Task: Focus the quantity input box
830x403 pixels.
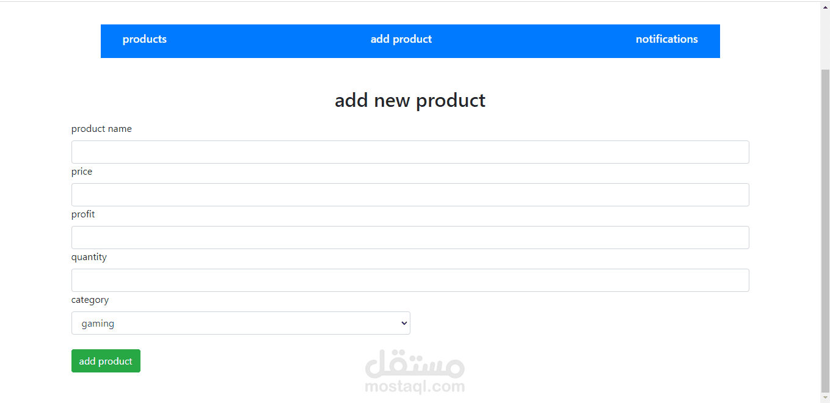Action: tap(410, 280)
